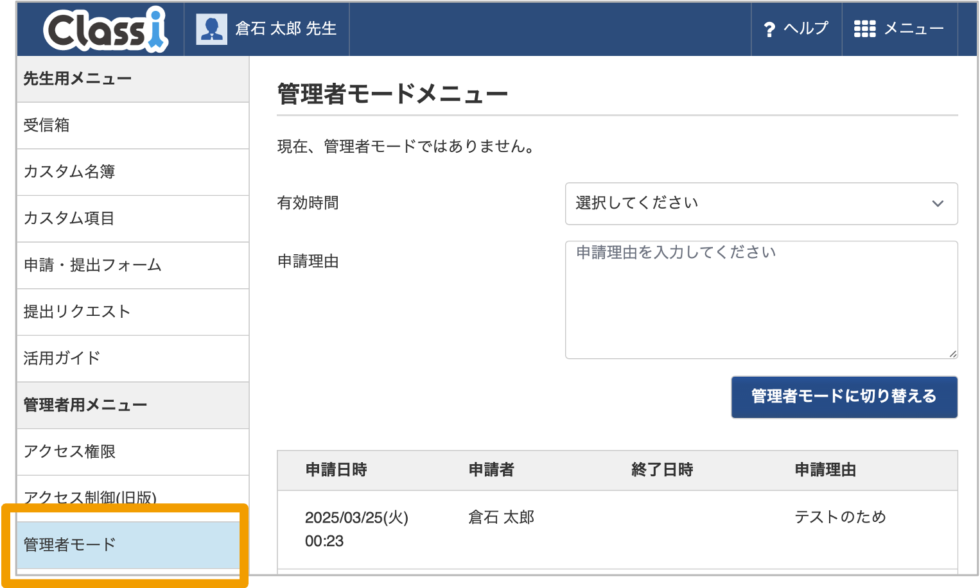
Task: Click the 倉石 太郎 applicant cell
Action: [x=502, y=517]
